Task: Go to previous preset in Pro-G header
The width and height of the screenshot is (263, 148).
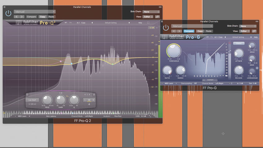Action: click(x=174, y=31)
